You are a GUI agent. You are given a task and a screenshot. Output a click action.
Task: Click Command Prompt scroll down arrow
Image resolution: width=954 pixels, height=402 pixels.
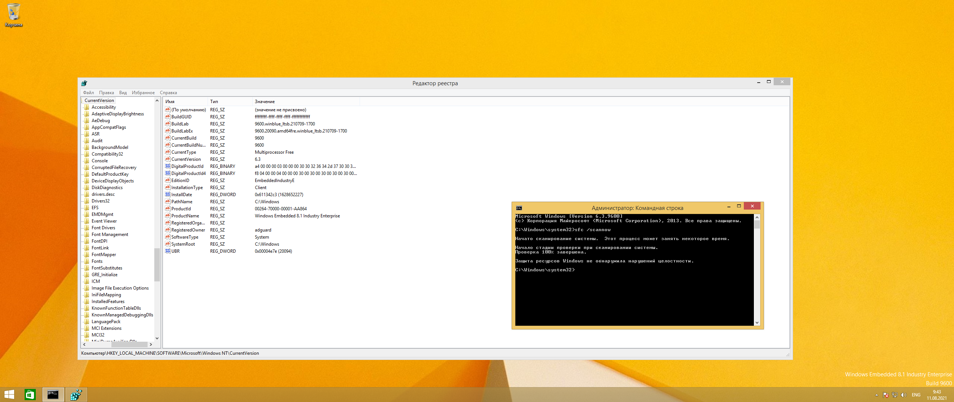click(x=757, y=323)
